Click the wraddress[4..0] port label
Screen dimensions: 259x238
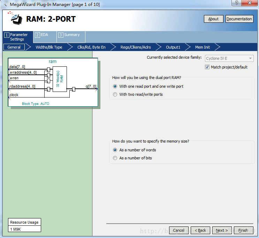tap(23, 72)
